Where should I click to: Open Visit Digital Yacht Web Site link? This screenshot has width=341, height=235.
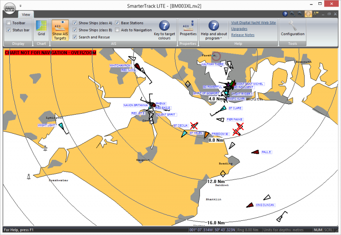pos(253,23)
